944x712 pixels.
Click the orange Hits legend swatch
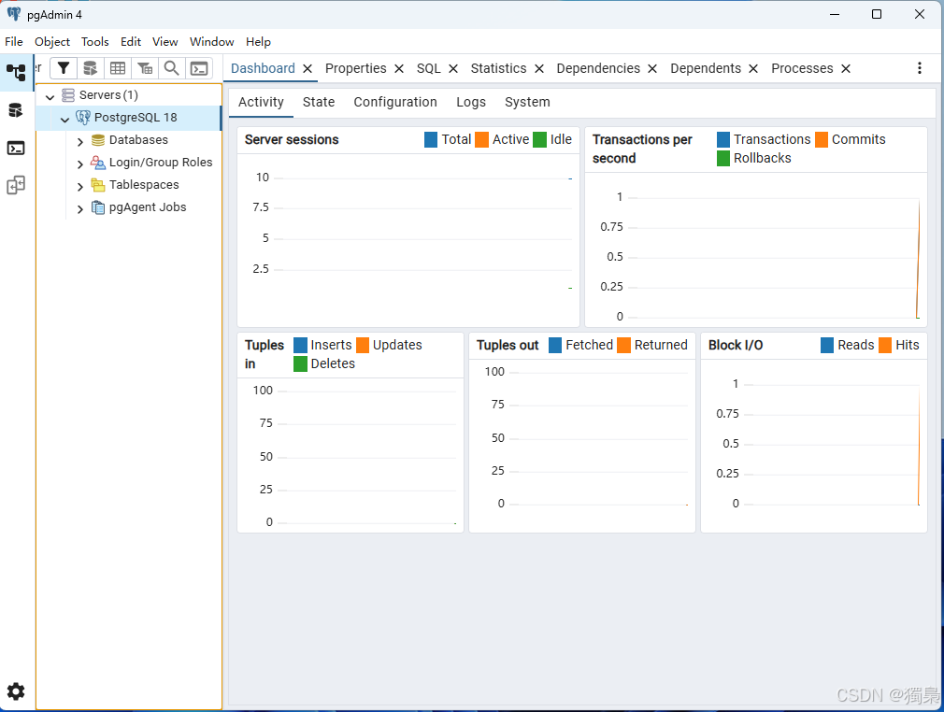tap(885, 345)
